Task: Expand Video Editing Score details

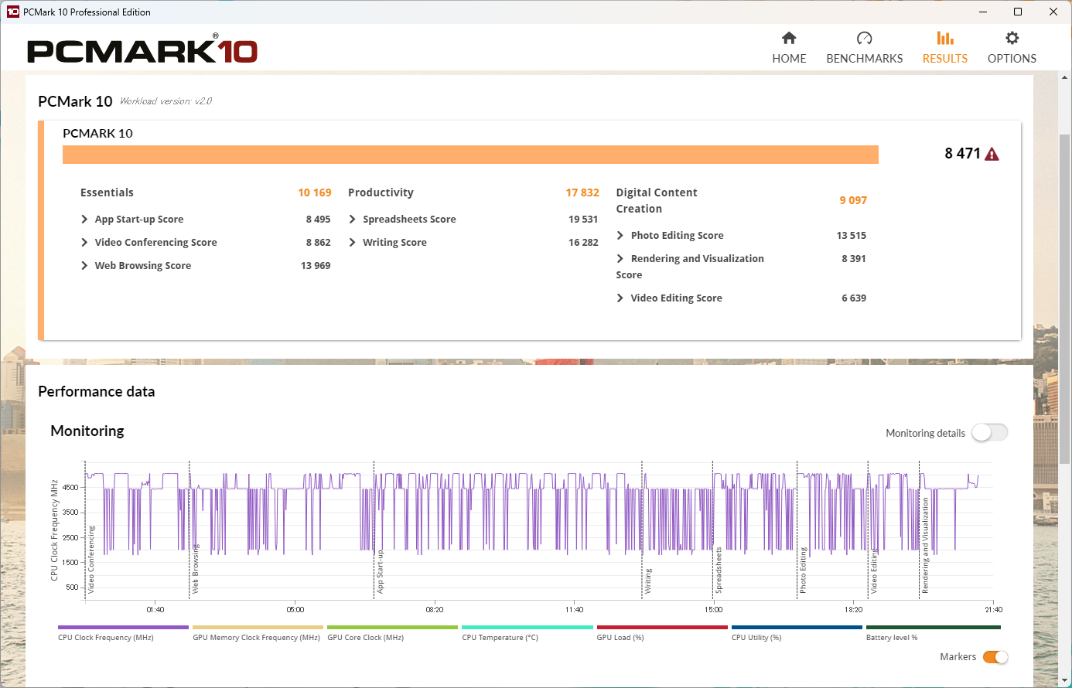Action: point(620,298)
